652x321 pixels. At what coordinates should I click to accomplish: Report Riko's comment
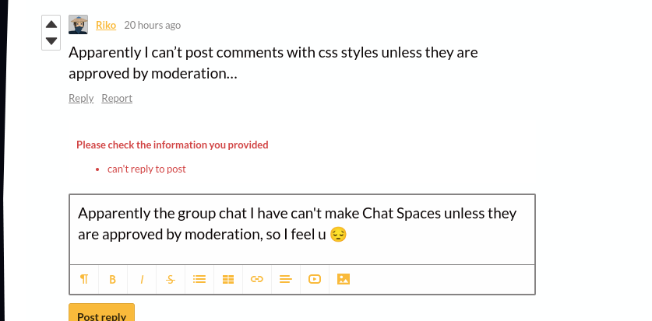117,98
